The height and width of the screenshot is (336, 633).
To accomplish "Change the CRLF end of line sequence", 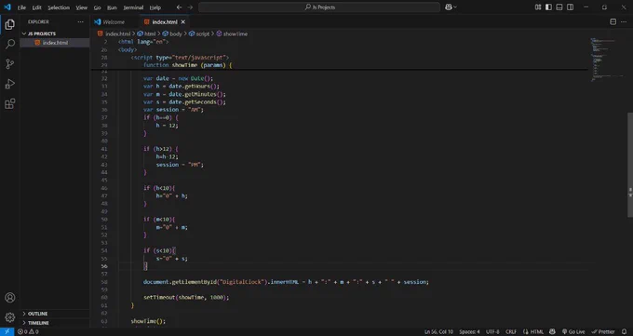I will click(511, 331).
